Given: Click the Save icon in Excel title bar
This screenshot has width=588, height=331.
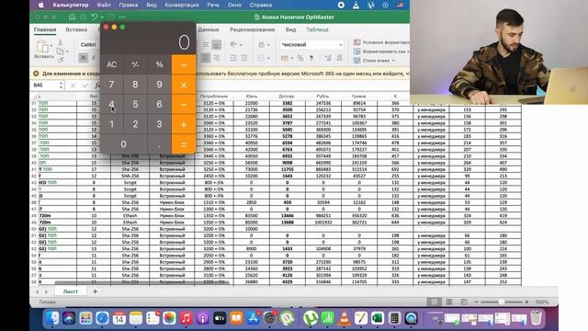Looking at the screenshot, I should click(x=84, y=17).
